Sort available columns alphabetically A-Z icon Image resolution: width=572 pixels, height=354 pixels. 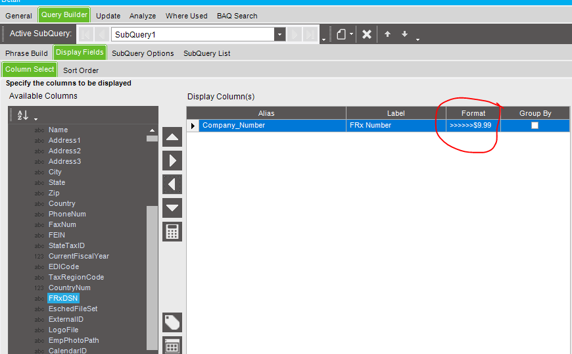[22, 115]
